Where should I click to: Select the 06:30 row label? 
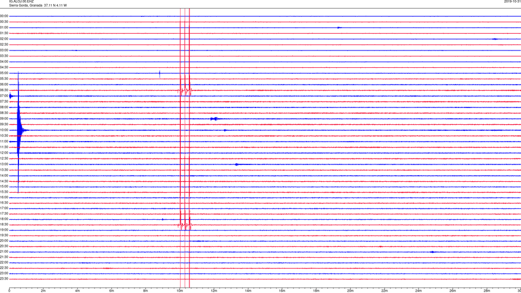[x=4, y=90]
